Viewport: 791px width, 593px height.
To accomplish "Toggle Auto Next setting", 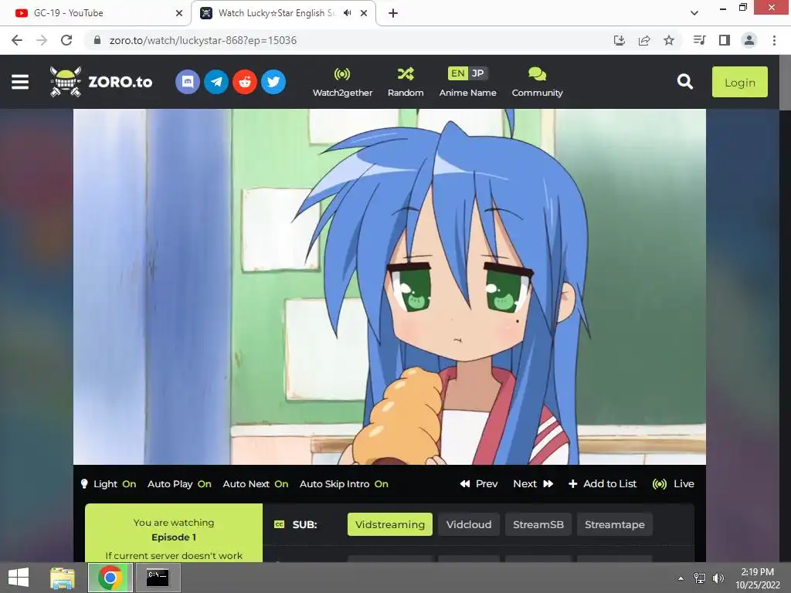I will tap(255, 484).
